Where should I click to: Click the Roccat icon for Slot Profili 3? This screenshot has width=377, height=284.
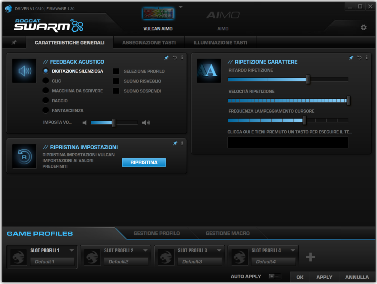click(x=166, y=257)
